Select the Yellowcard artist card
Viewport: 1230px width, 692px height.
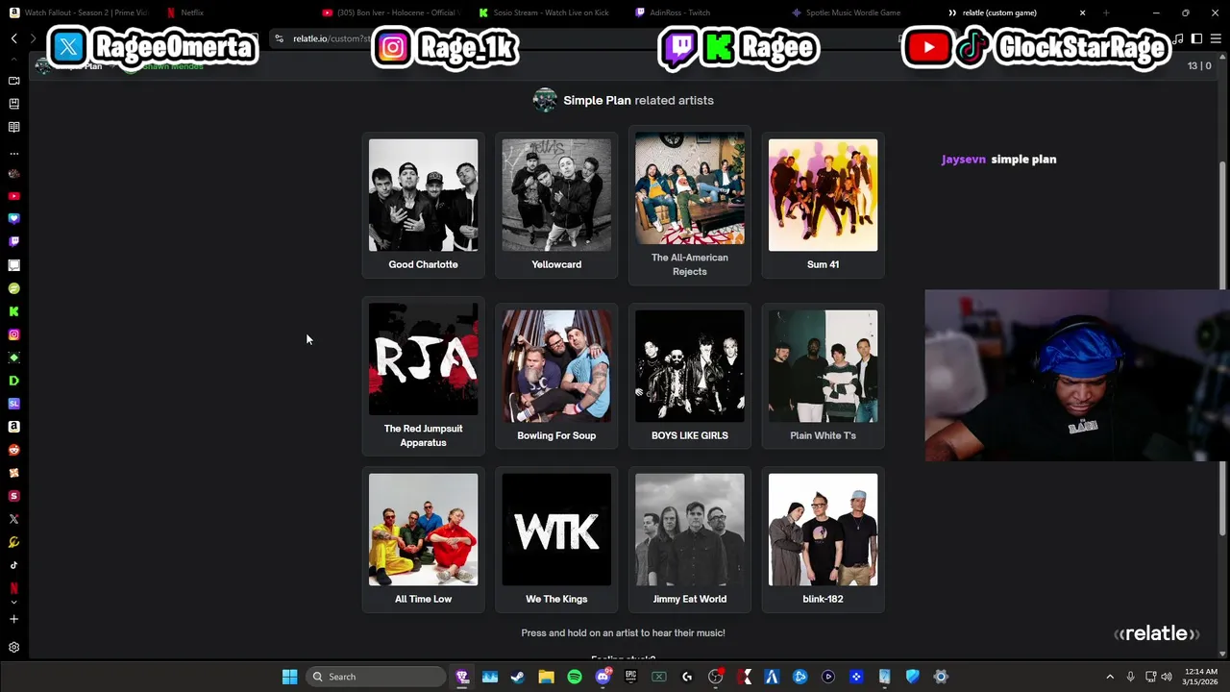coord(556,205)
